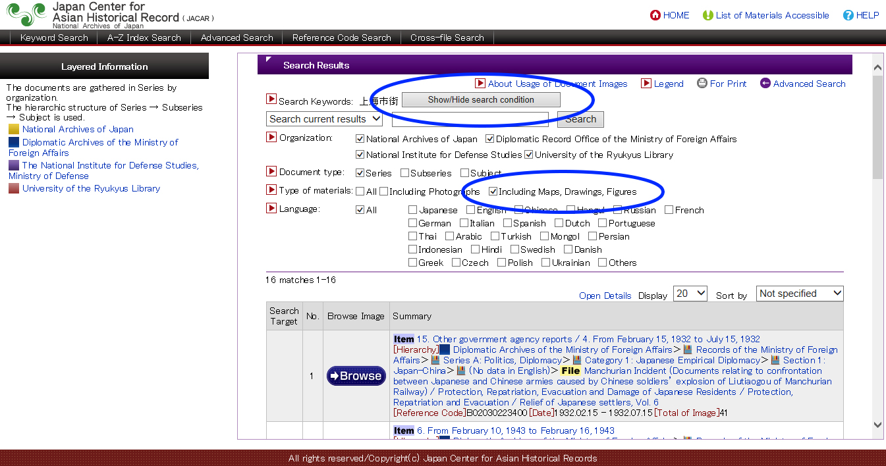Image resolution: width=886 pixels, height=466 pixels.
Task: Check the Japanese language checkbox
Action: (412, 210)
